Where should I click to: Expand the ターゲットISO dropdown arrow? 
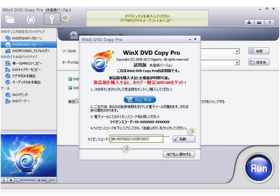pos(237,63)
